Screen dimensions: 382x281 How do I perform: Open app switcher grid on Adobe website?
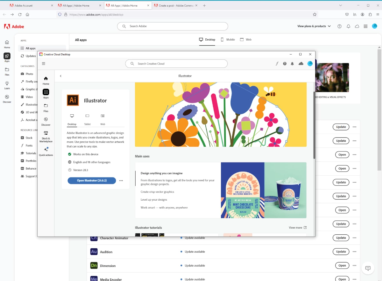pos(365,26)
